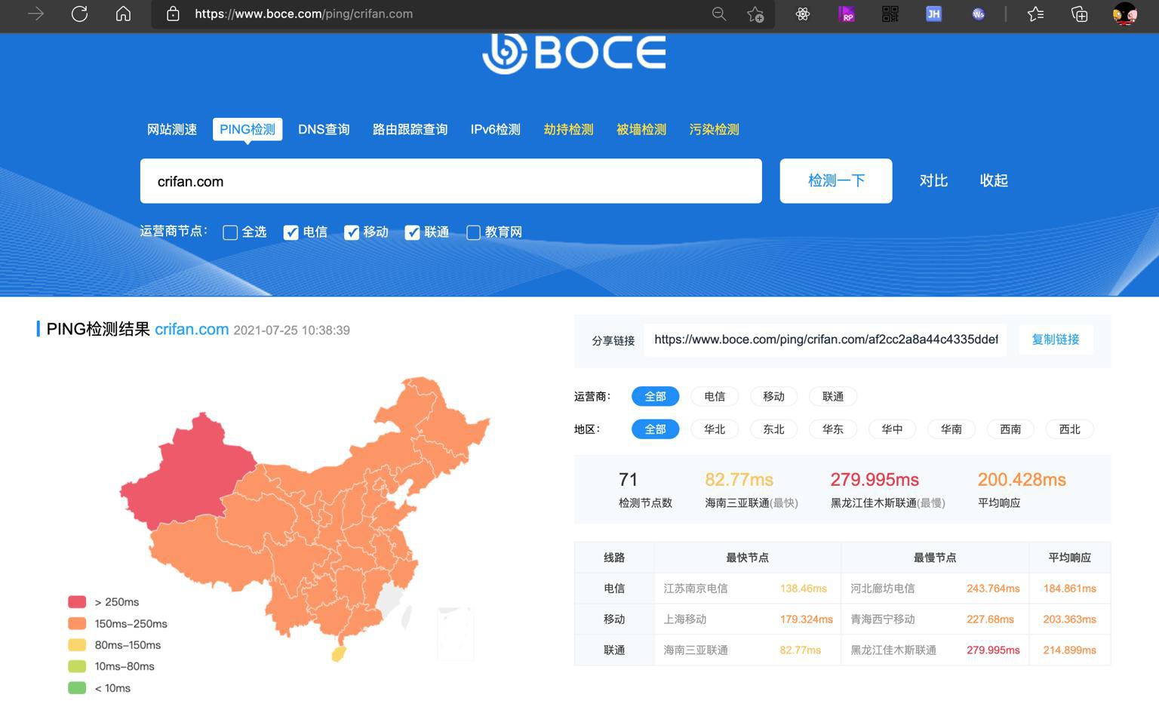Filter carrier results by 联通 pill
The image size is (1159, 713).
coord(833,396)
